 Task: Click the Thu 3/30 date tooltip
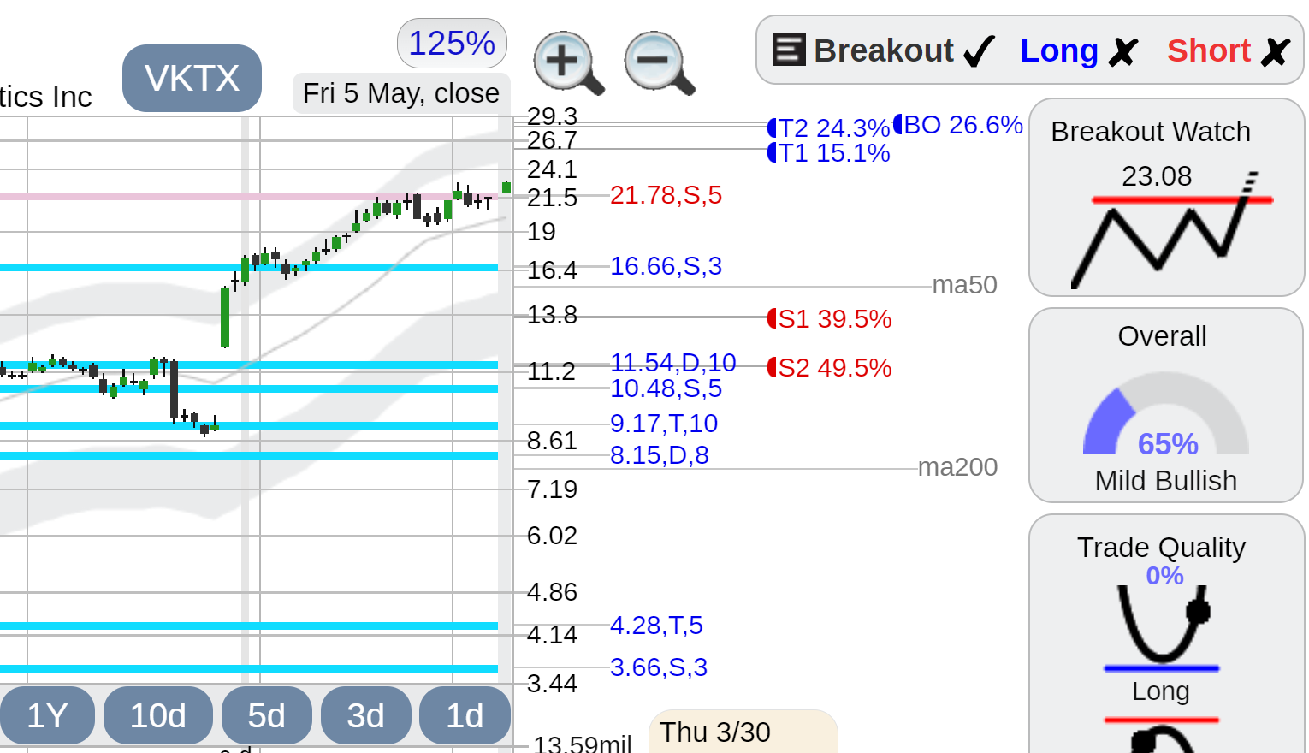743,732
